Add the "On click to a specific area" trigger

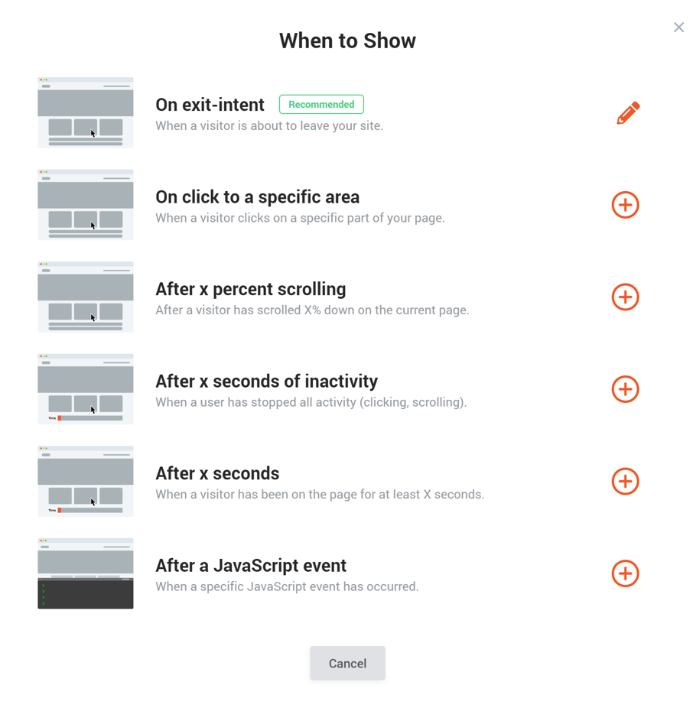(625, 205)
